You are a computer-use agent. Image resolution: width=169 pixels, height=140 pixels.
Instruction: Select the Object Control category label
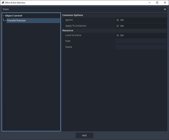coord(13,16)
